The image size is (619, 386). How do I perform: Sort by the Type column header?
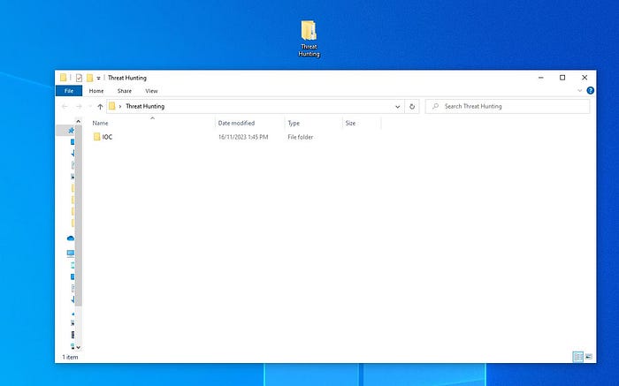313,123
